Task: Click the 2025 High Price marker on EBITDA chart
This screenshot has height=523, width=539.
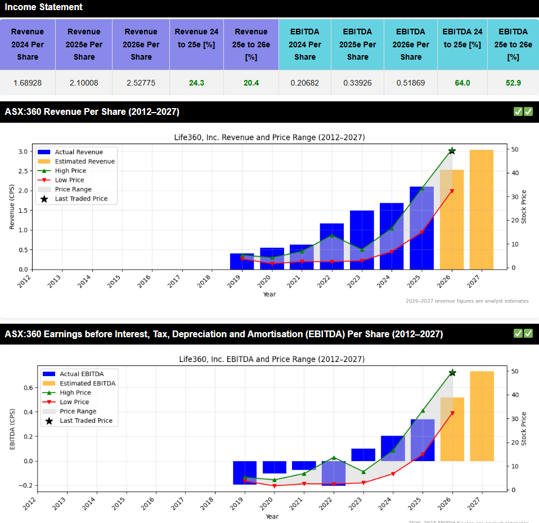Action: coord(423,410)
